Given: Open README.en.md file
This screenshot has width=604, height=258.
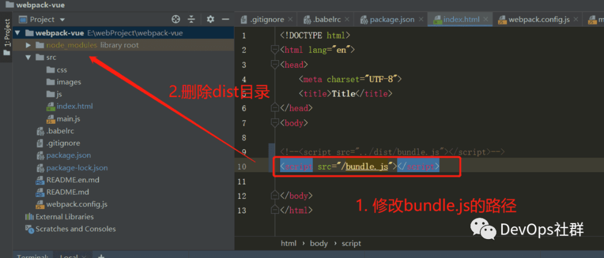Looking at the screenshot, I should pyautogui.click(x=68, y=179).
